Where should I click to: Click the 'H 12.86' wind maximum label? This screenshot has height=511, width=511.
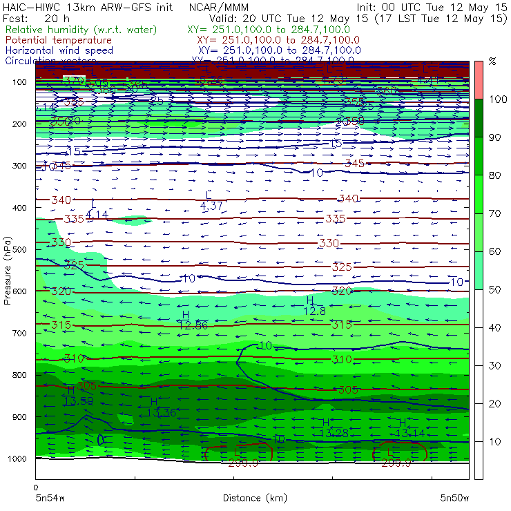tap(193, 320)
